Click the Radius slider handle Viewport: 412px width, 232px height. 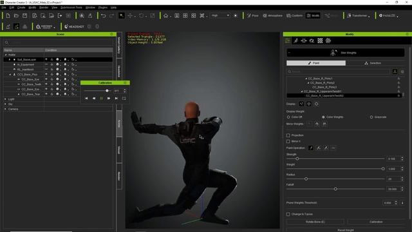[x=306, y=179]
